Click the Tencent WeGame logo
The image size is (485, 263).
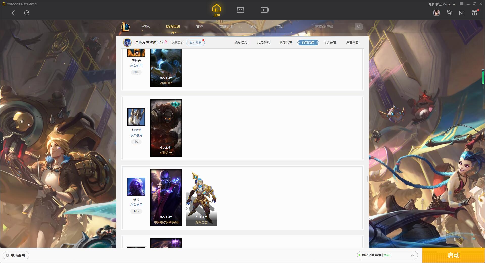[19, 4]
